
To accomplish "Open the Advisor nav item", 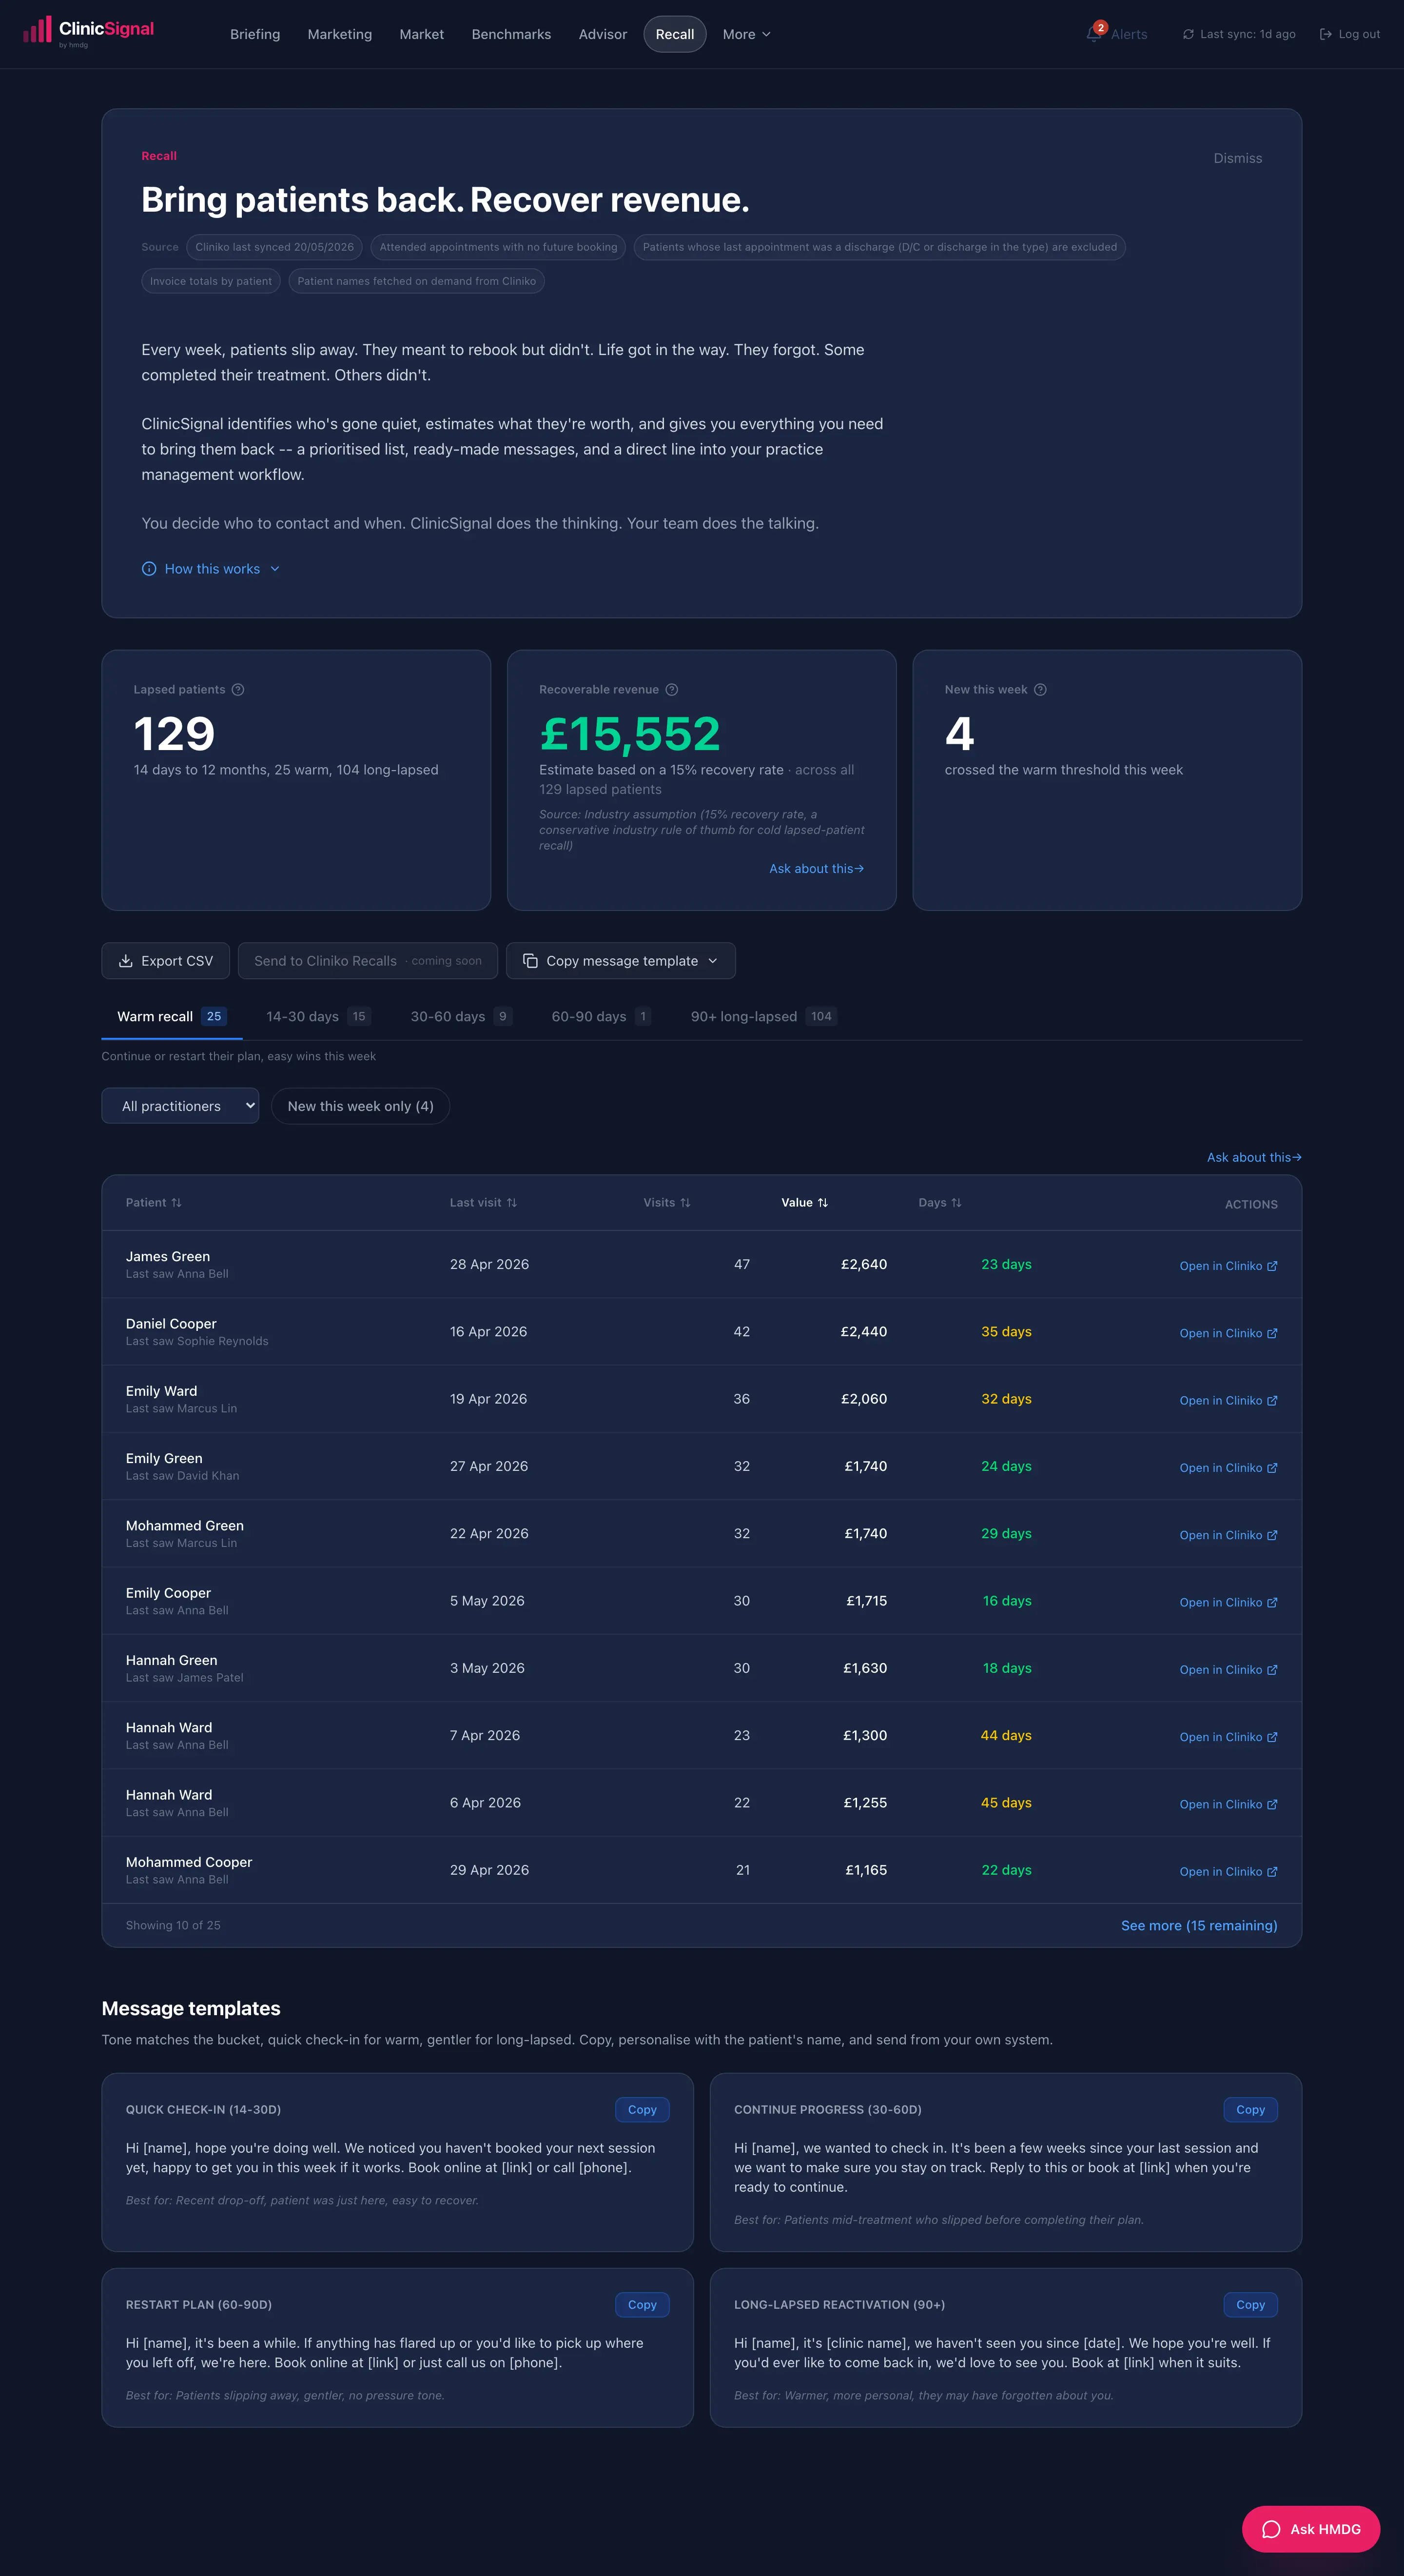I will pyautogui.click(x=603, y=34).
